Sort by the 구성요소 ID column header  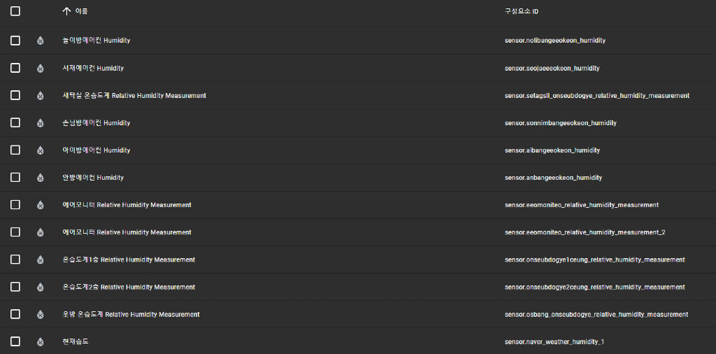[x=521, y=11]
